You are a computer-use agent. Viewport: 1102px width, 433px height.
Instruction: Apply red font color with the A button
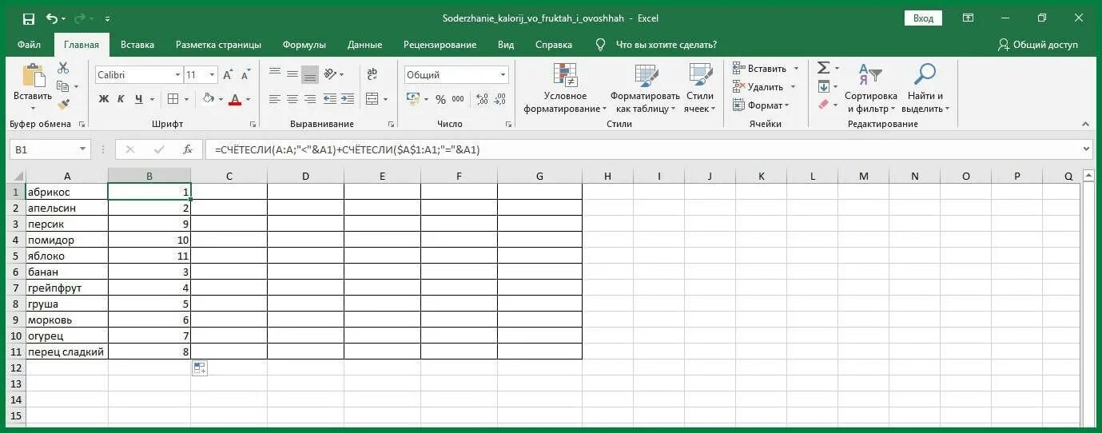235,99
